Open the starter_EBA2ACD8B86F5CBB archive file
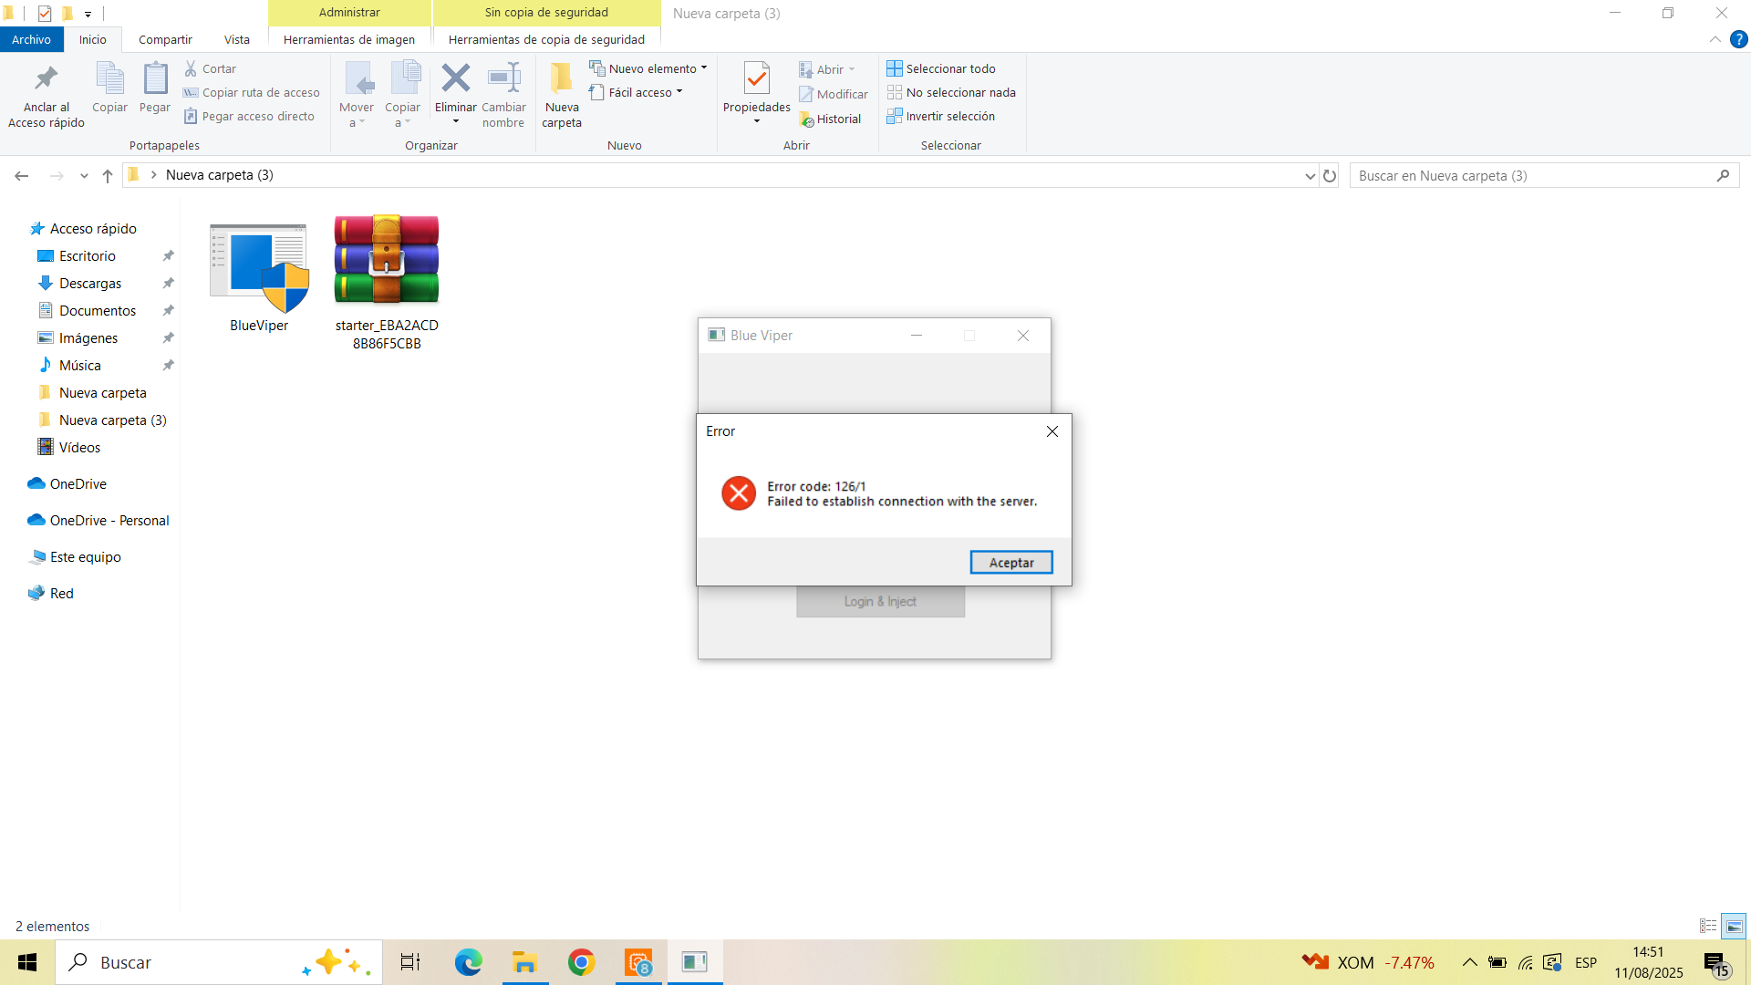 tap(387, 260)
